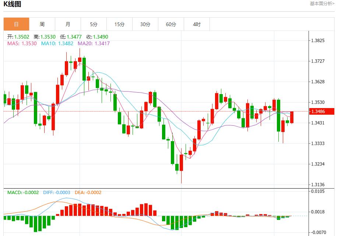Click the K线图 chart title
Image resolution: width=338 pixels, height=236 pixels.
click(x=12, y=4)
